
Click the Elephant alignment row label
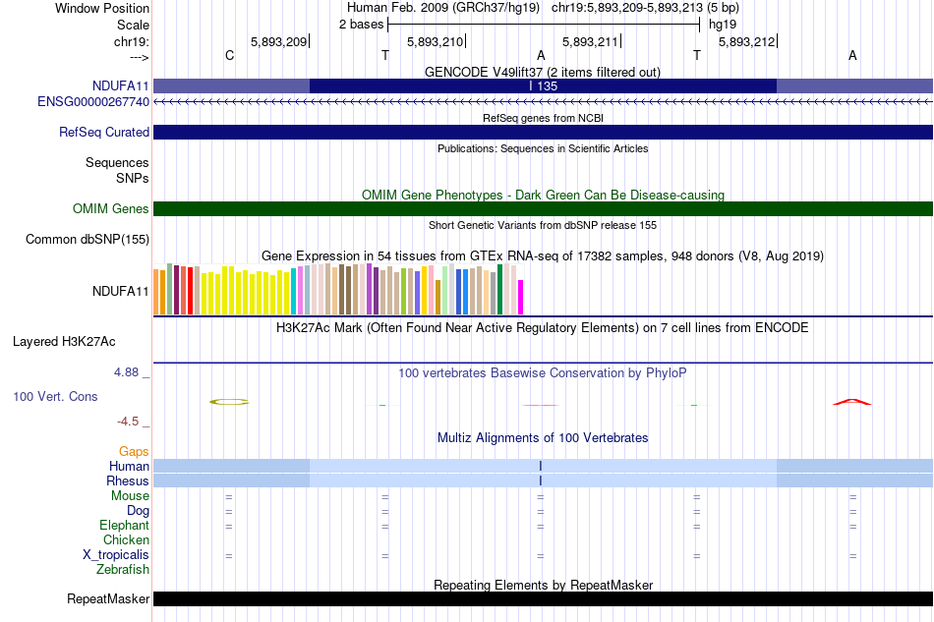[124, 525]
